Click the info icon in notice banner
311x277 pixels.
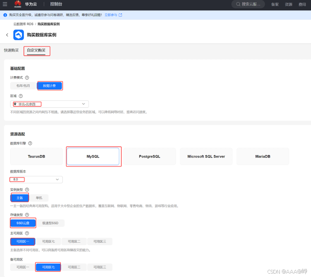coord(5,15)
